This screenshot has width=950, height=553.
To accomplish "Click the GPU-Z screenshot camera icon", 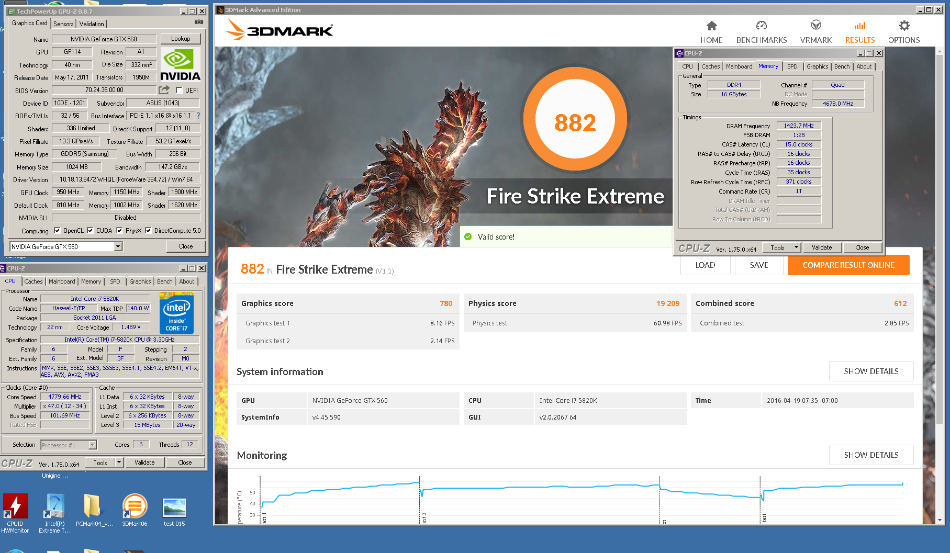I will pos(199,22).
